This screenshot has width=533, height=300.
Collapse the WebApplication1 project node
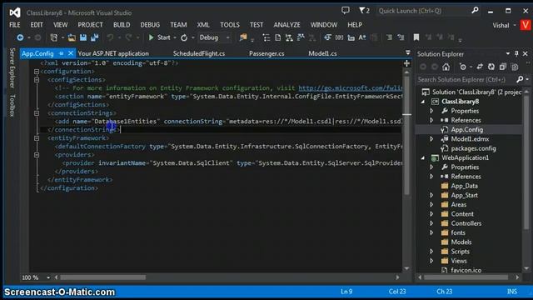pyautogui.click(x=423, y=157)
